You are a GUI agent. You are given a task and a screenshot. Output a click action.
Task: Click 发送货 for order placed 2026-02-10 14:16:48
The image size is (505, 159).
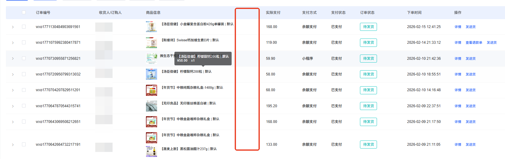(471, 90)
